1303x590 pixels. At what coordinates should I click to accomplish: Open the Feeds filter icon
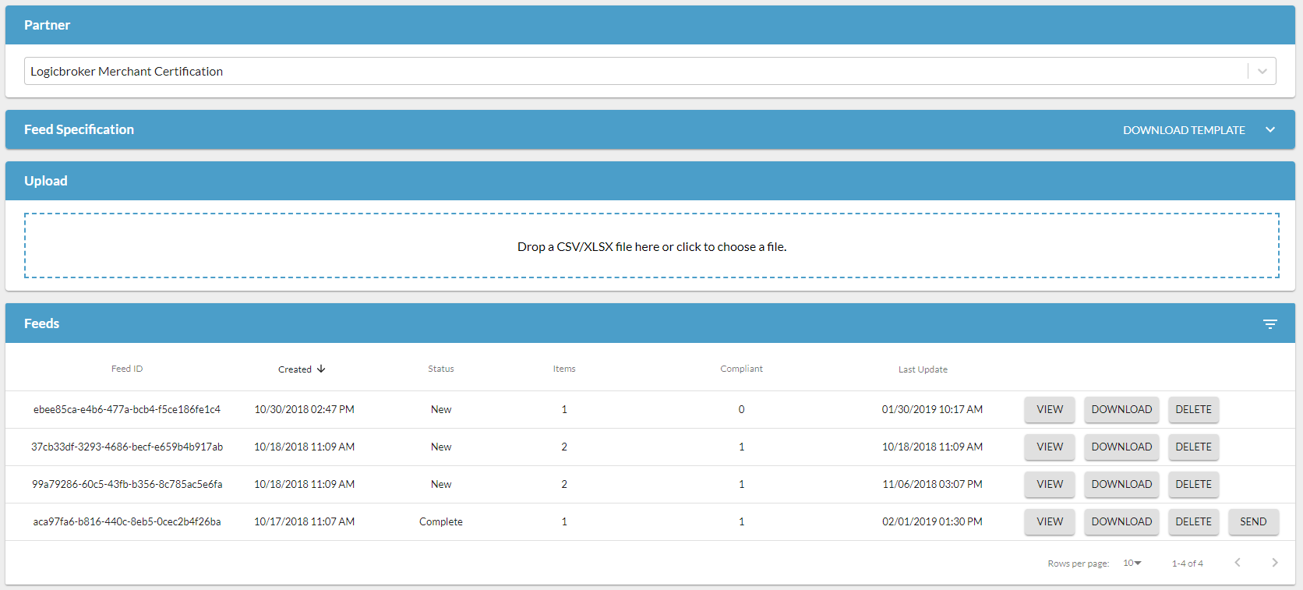(1269, 324)
